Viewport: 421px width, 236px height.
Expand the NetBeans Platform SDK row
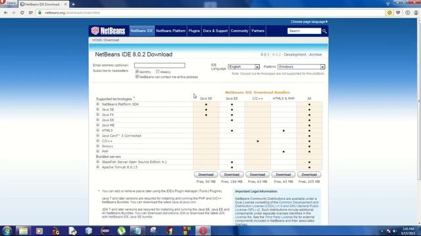tap(98, 104)
